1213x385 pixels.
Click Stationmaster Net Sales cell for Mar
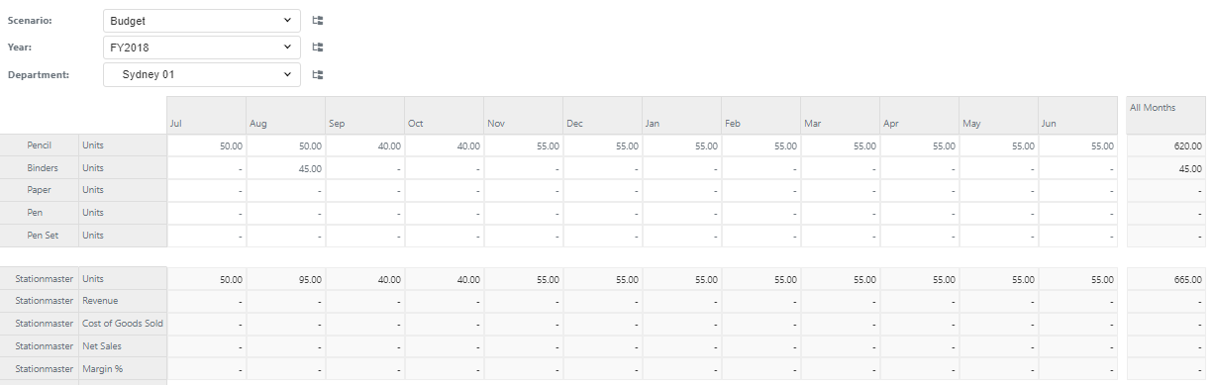pyautogui.click(x=841, y=346)
